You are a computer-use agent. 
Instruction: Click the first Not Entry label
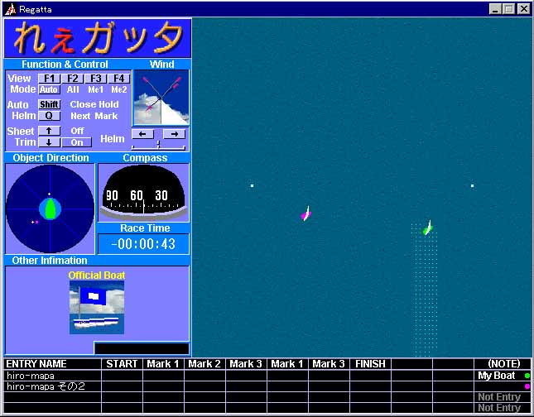499,397
